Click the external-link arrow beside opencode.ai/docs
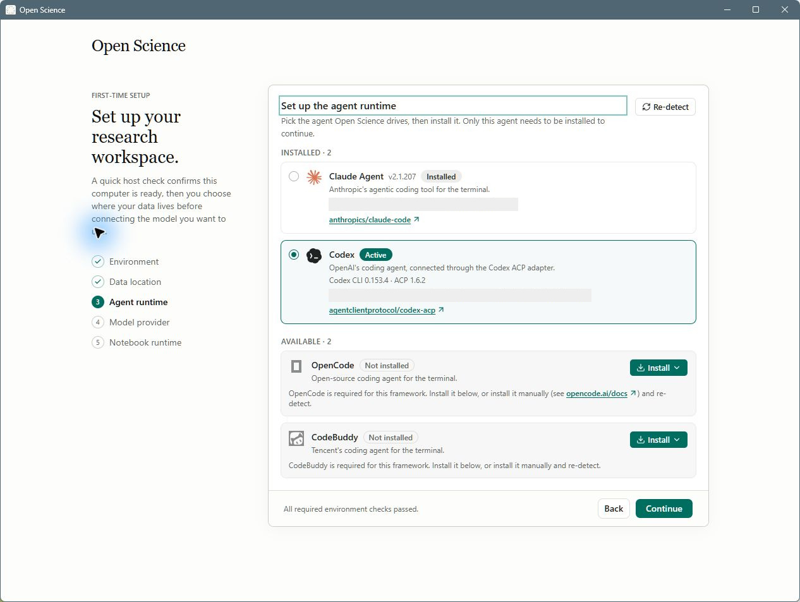 pyautogui.click(x=633, y=393)
